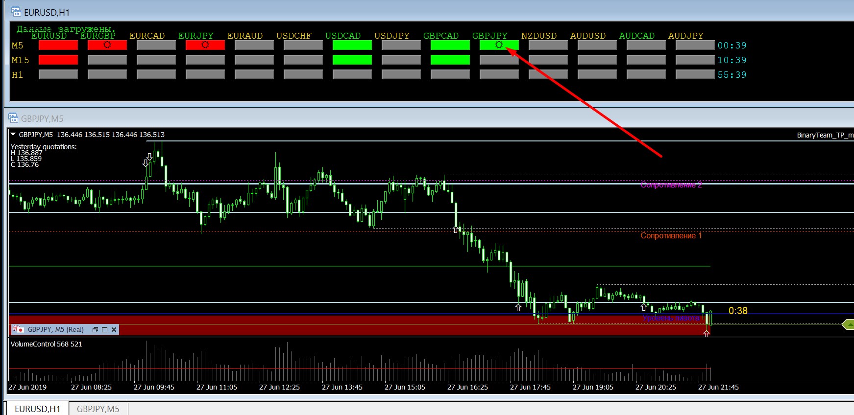
Task: Switch to the EURUSD,H1 tab
Action: 37,409
